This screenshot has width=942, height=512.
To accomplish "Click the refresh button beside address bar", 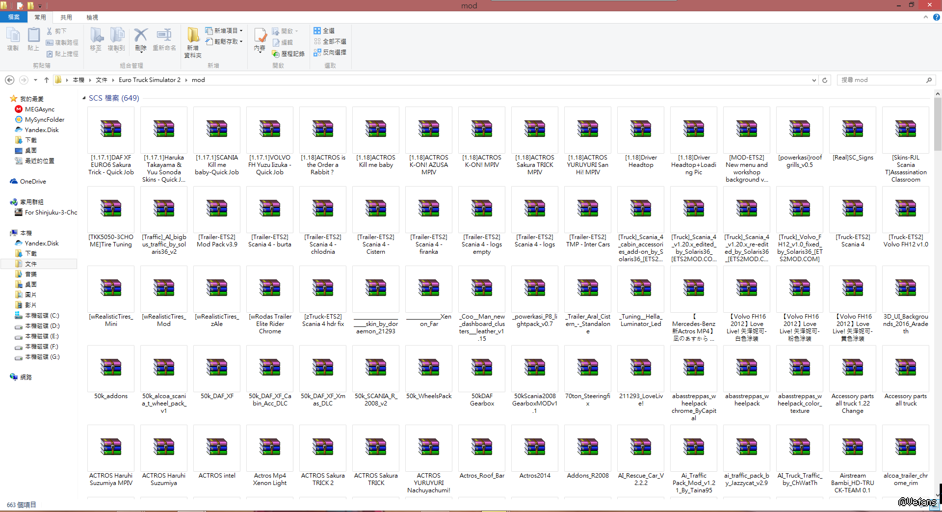I will pos(825,80).
